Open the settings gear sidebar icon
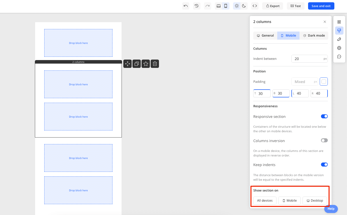Image resolution: width=347 pixels, height=215 pixels. [x=339, y=48]
